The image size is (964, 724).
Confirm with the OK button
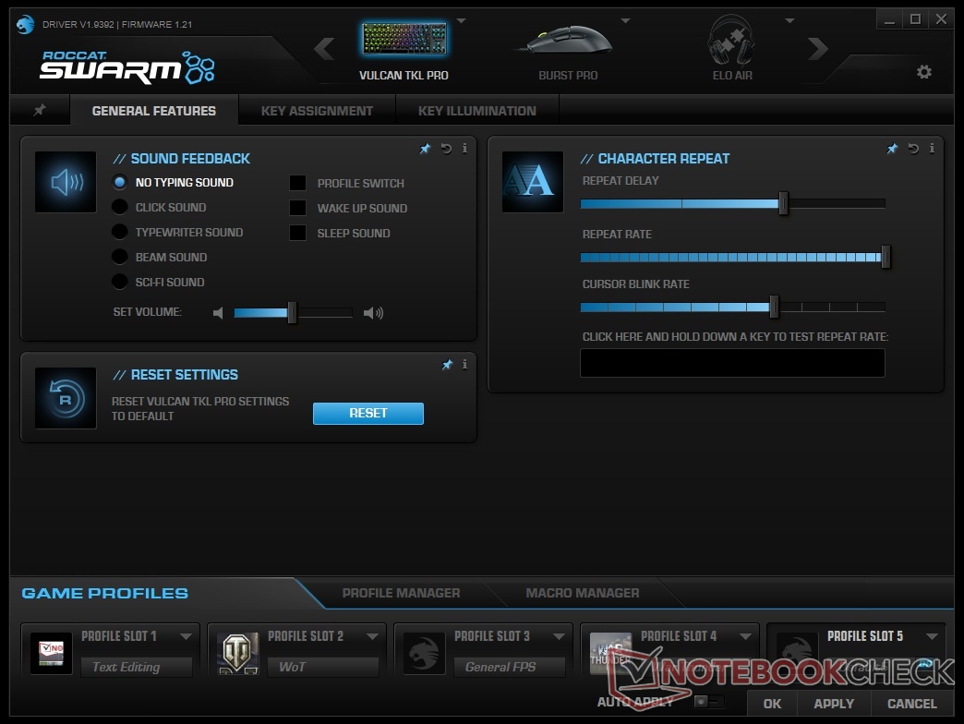tap(772, 704)
